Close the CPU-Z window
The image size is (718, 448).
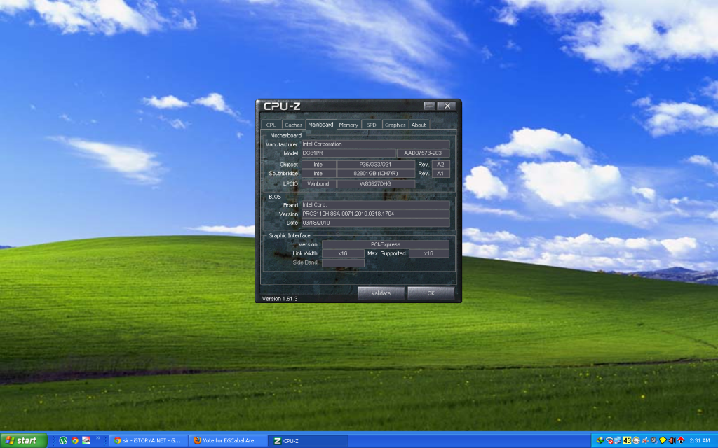coord(447,106)
